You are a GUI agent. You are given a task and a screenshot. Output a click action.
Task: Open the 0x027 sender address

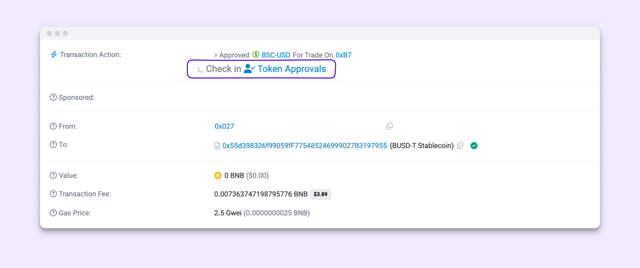224,126
